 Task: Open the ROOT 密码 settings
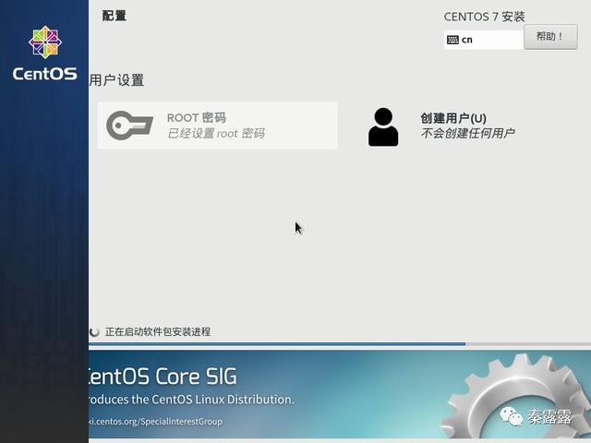(x=218, y=126)
